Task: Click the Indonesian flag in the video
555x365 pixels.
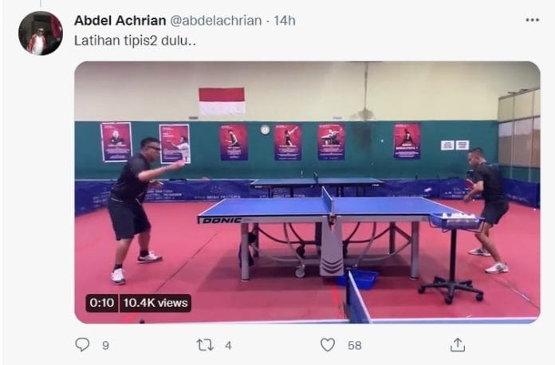Action: [222, 101]
